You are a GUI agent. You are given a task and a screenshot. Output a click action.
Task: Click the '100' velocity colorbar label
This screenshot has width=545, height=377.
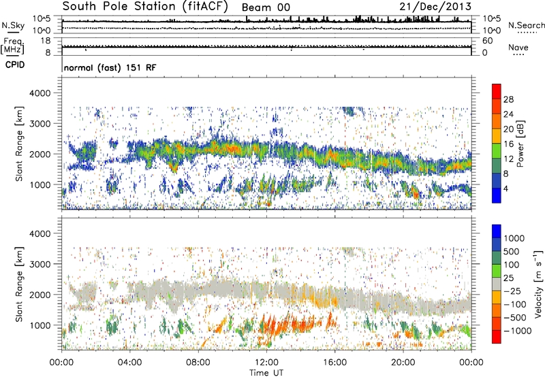coord(512,265)
